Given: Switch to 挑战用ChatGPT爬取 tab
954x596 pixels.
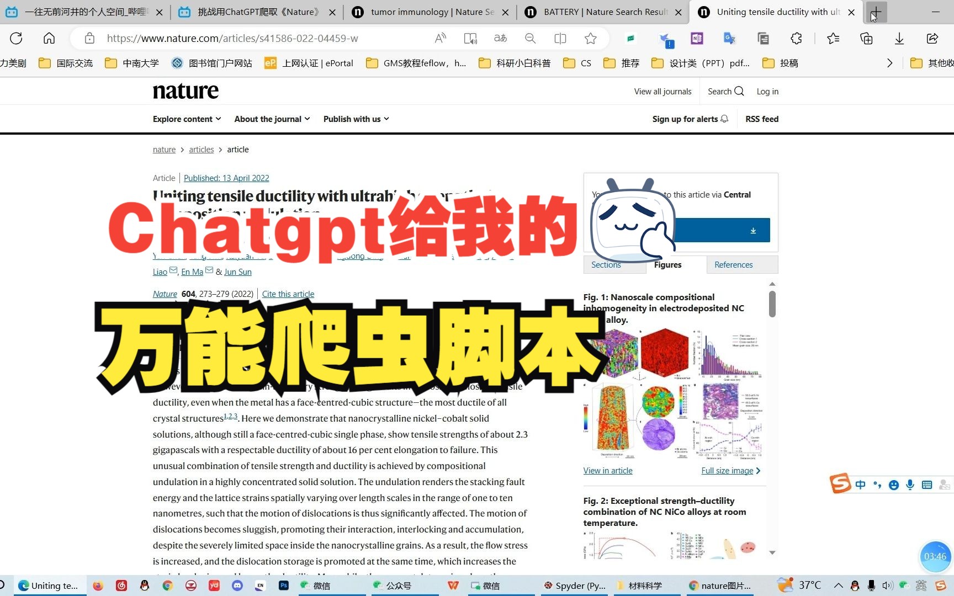Looking at the screenshot, I should click(x=257, y=12).
